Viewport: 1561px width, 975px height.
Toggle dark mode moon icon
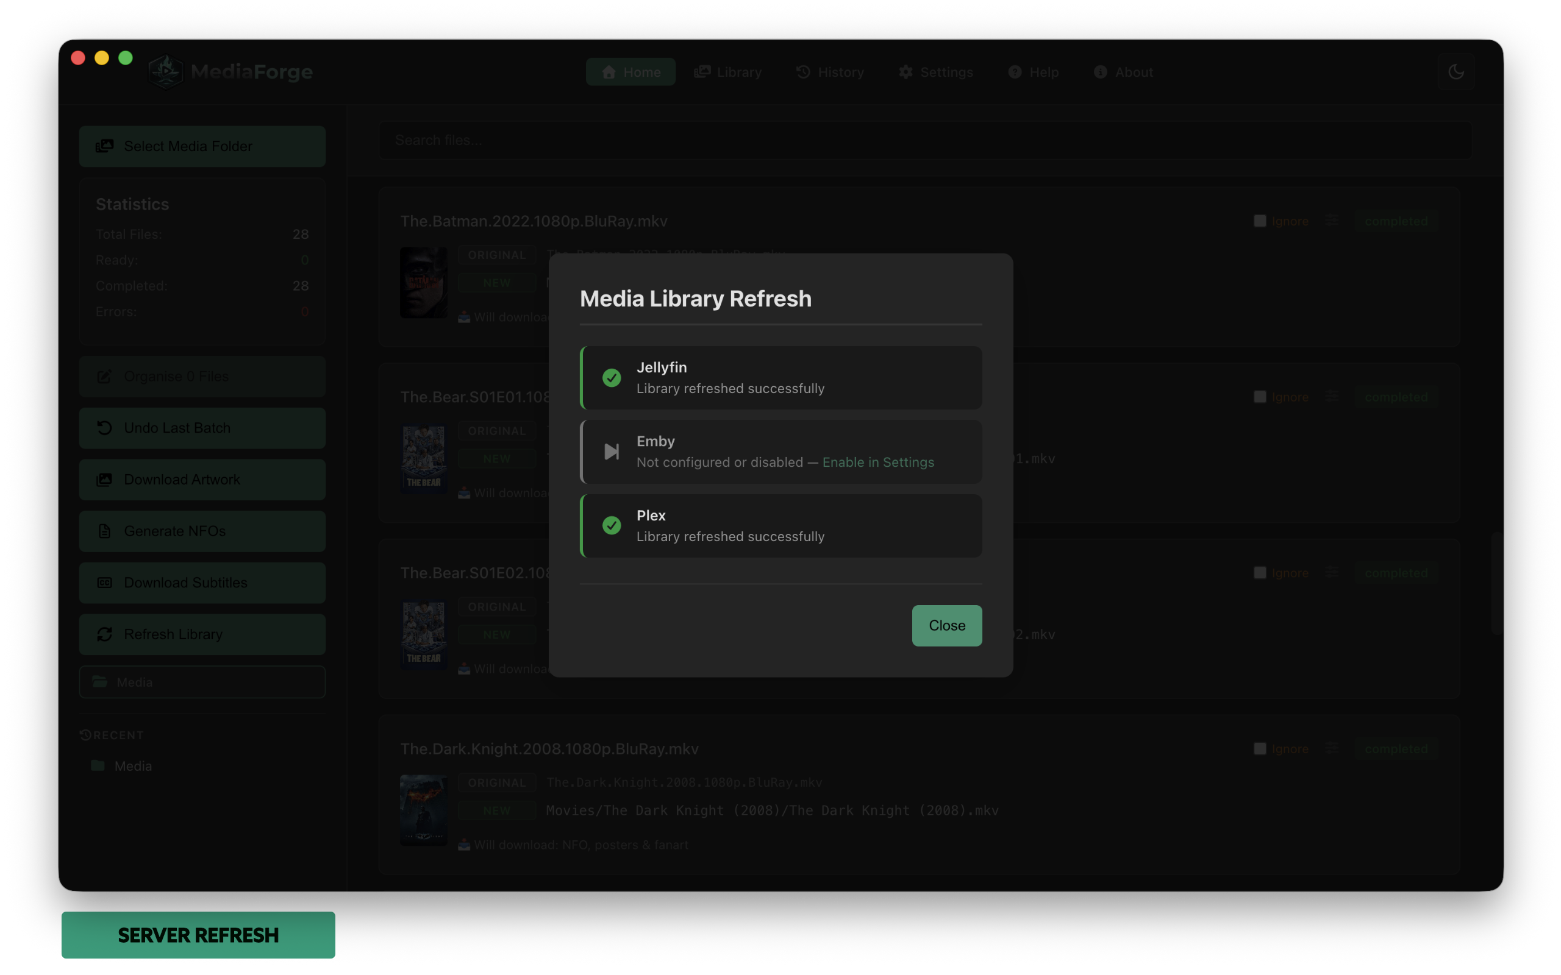pos(1456,71)
